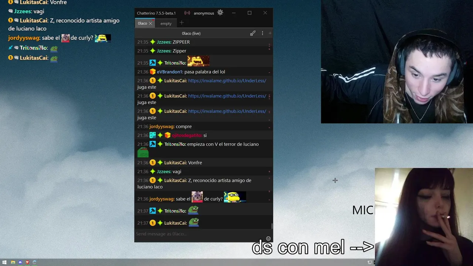Click pepe emote in Tritonsillo's 21:37 message
473x266 pixels.
point(193,210)
